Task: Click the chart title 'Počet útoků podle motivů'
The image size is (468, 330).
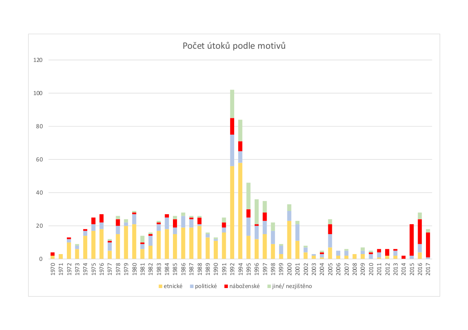Action: [234, 46]
